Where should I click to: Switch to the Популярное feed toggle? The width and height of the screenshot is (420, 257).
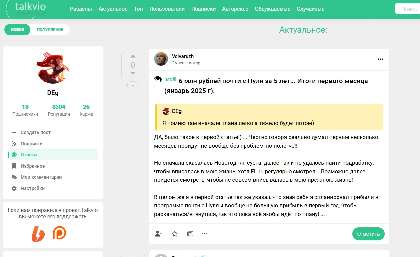click(50, 30)
